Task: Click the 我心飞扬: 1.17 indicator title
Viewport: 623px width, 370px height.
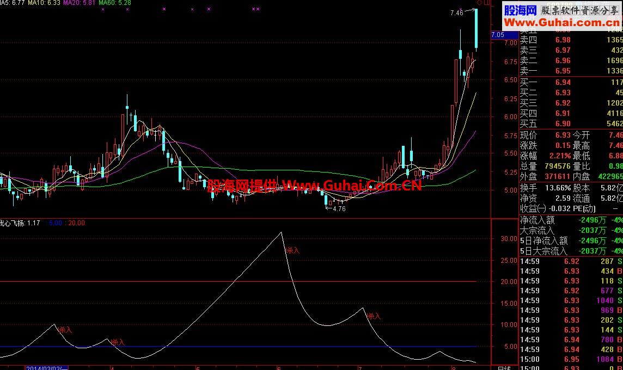Action: tap(20, 223)
